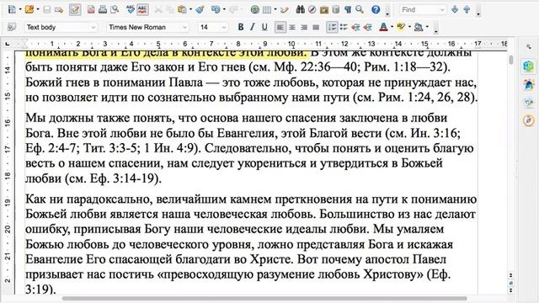Open a file with the Open folder icon
The width and height of the screenshot is (539, 303).
pyautogui.click(x=29, y=9)
